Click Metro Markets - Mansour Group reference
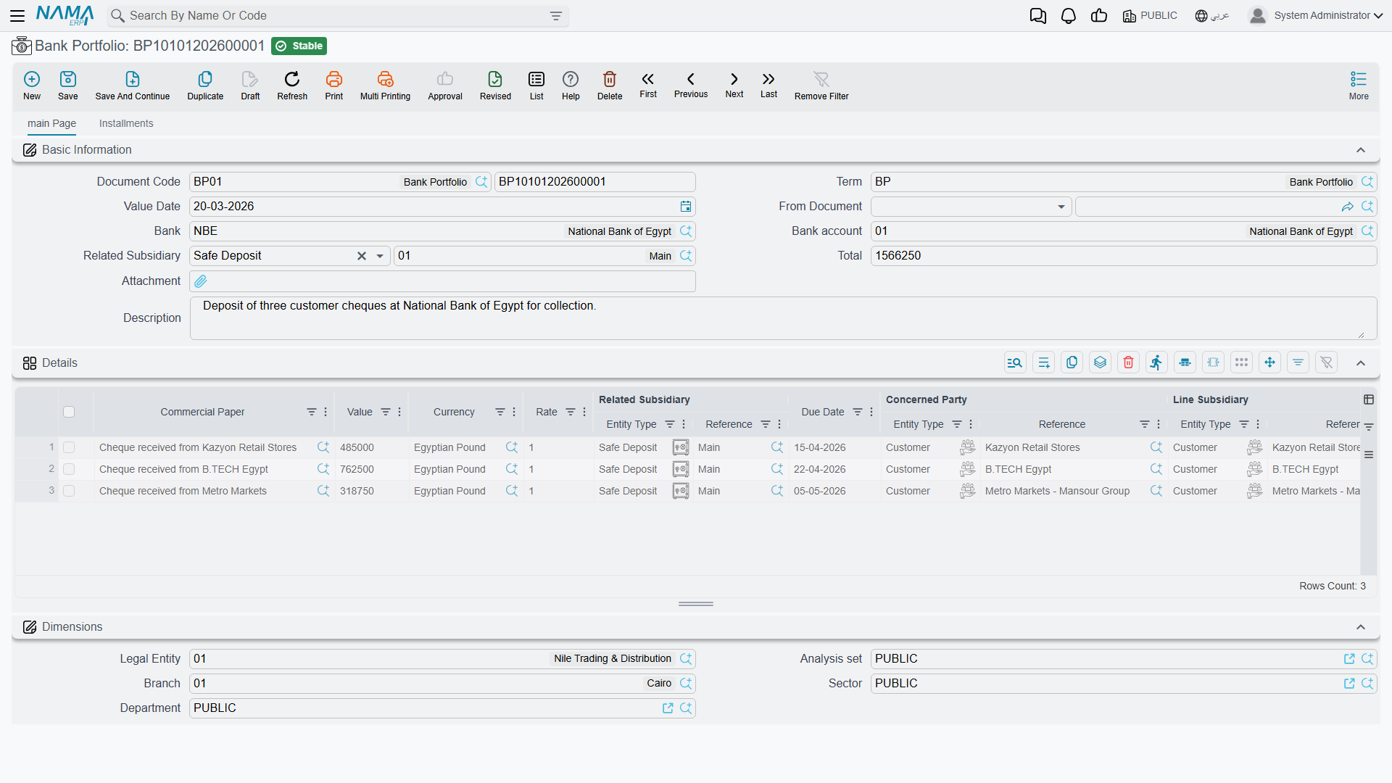Viewport: 1392px width, 783px height. 1057,491
